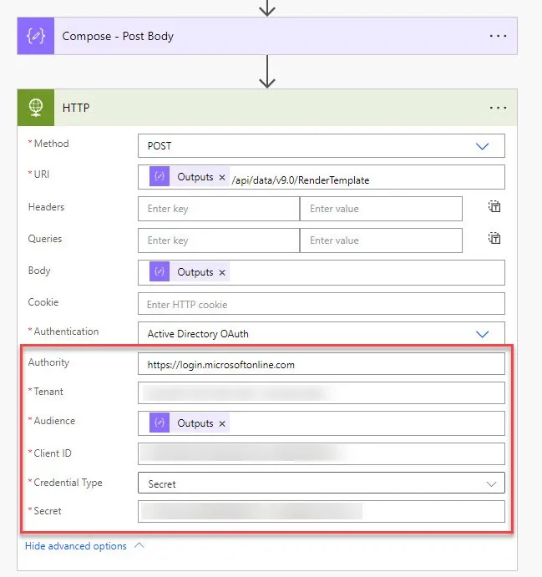Select the Outputs token in Body field
542x577 pixels.
coord(190,272)
